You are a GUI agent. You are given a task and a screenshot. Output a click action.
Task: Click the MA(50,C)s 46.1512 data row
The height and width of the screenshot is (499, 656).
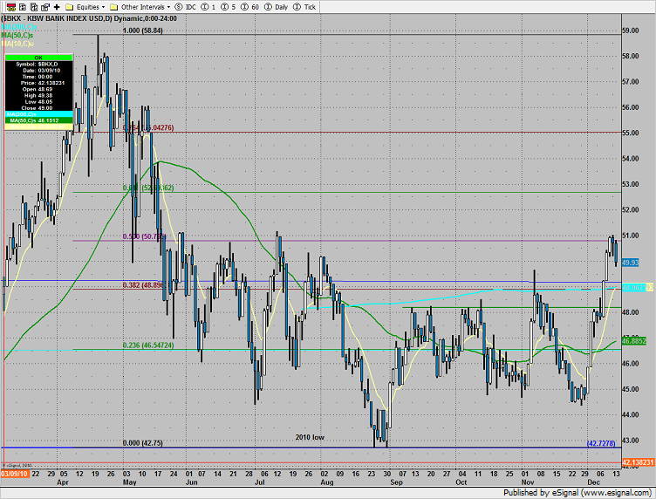[x=38, y=120]
